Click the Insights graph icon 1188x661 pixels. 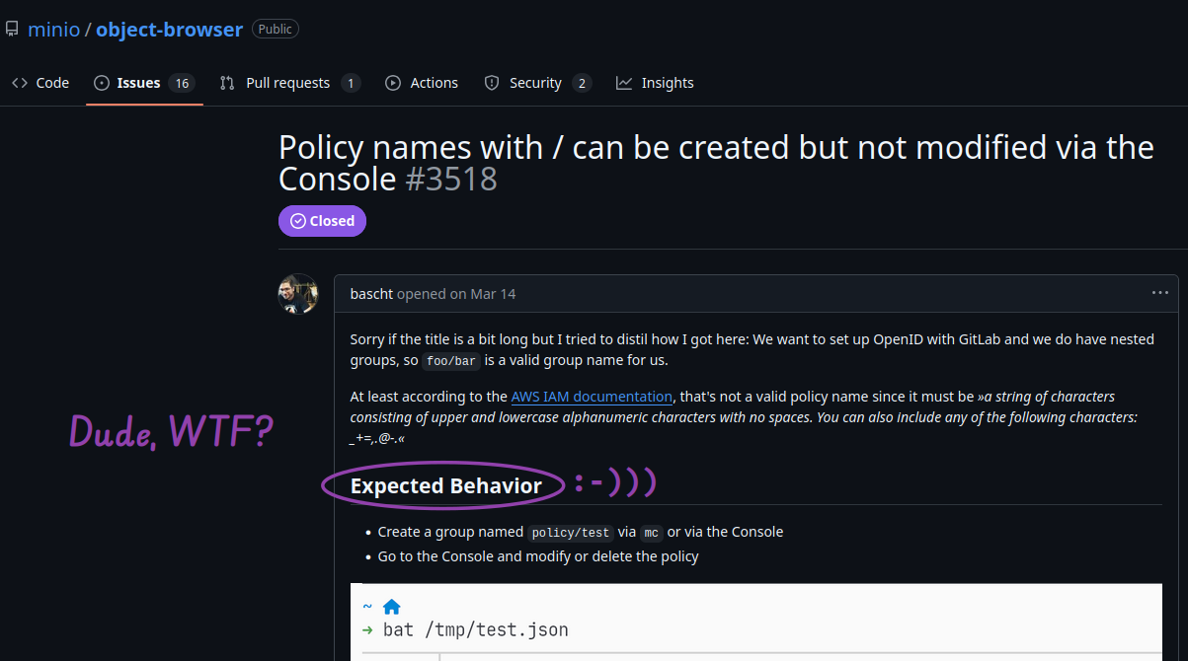(x=624, y=83)
